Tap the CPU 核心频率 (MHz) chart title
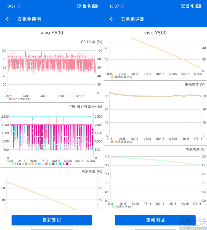Image resolution: width=207 pixels, height=230 pixels. pos(86,107)
